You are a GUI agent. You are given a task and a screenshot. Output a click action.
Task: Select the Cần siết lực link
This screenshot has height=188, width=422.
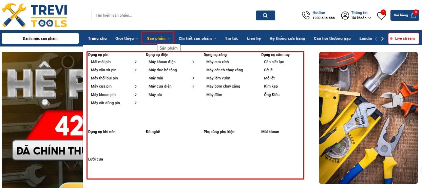coord(274,62)
